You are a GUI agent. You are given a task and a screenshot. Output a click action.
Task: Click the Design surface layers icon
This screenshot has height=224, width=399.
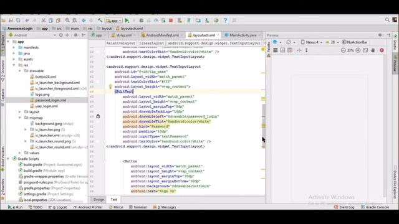point(275,42)
